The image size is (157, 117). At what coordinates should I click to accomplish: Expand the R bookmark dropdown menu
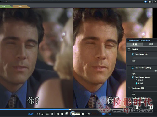43,114
